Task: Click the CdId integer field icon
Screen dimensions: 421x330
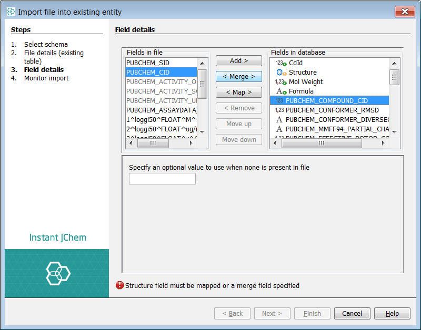Action: click(280, 63)
